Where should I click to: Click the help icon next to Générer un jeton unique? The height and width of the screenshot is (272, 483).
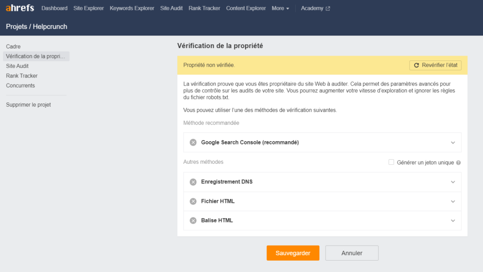[458, 162]
